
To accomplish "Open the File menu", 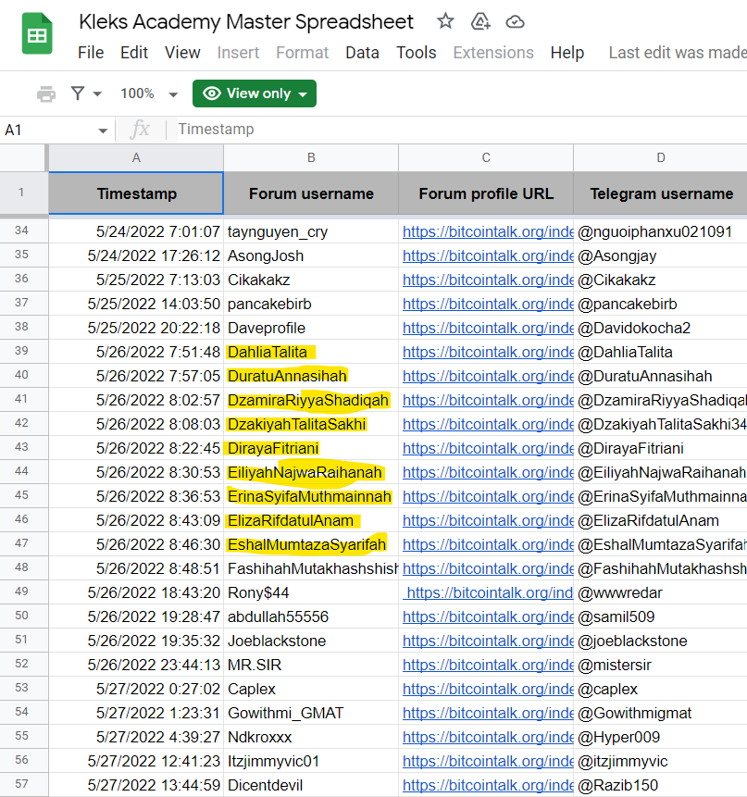I will pos(91,53).
